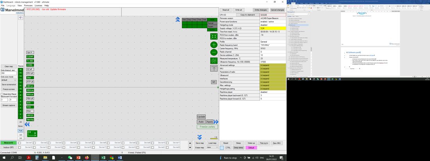This screenshot has height=161, width=430.
Task: Click the yellow supply voltage 3.24 cell
Action: [272, 28]
